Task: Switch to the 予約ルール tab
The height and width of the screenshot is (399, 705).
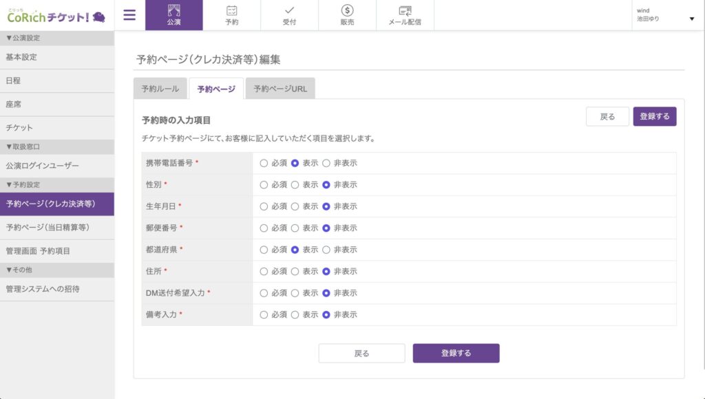Action: pos(160,89)
